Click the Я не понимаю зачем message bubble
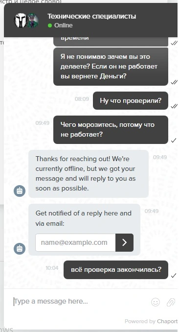This screenshot has height=332, width=179. click(x=111, y=67)
